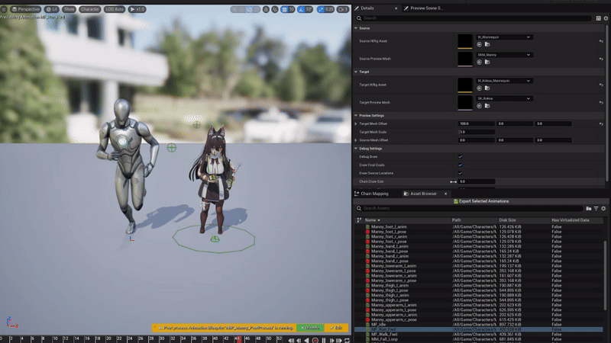
Task: Reset Source Preview Mesh to default
Action: click(601, 59)
